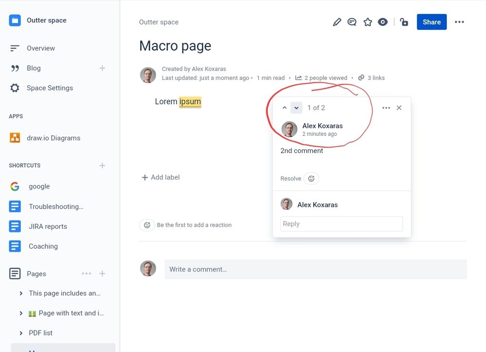Click page creator avatar near Created by
This screenshot has width=486, height=352.
(148, 75)
